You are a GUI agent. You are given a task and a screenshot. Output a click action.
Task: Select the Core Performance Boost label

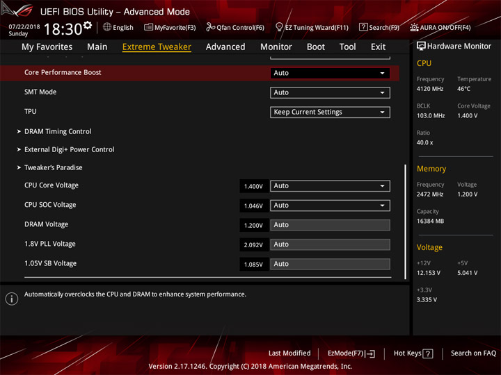[x=63, y=72]
